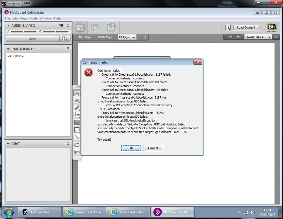Open the Help menu
The image size is (283, 219).
(x=57, y=18)
